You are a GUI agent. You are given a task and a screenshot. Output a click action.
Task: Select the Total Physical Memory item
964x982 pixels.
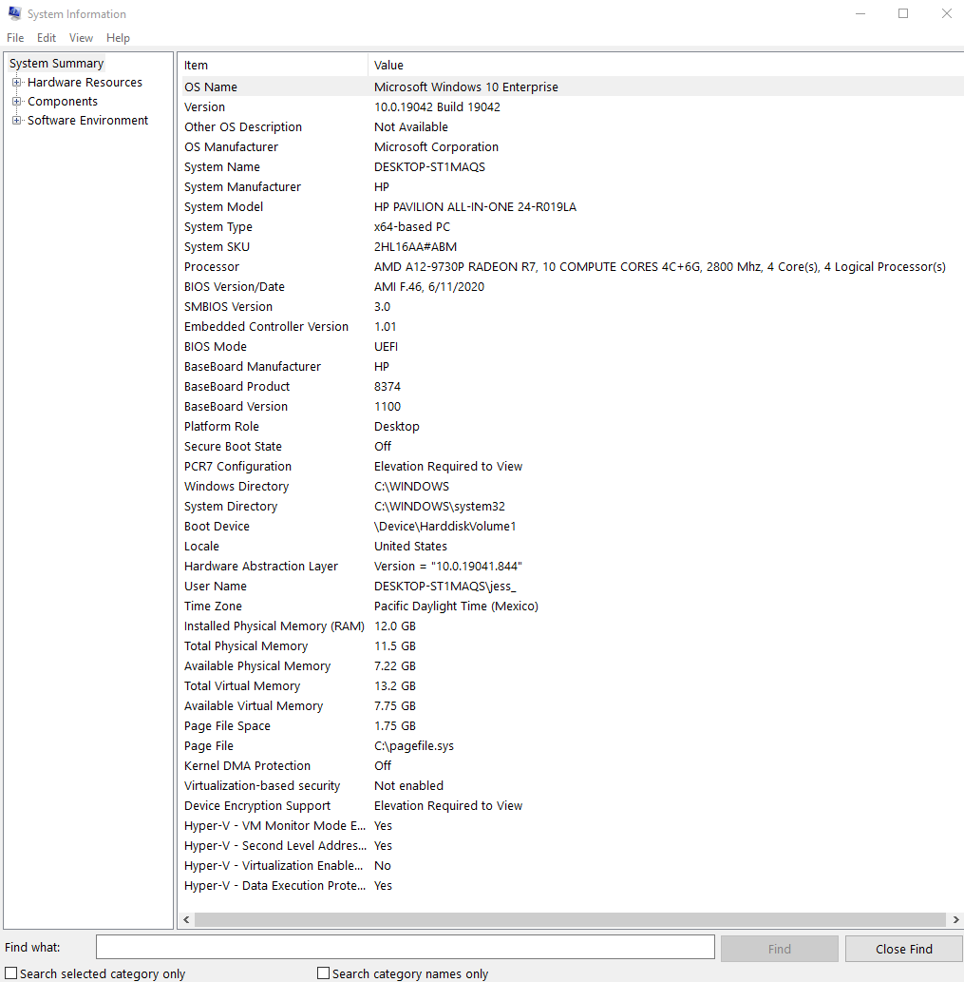coord(246,646)
